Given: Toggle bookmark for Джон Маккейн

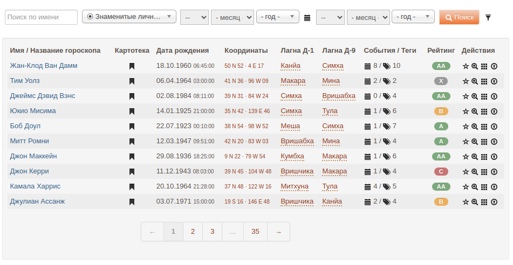Looking at the screenshot, I should click(x=132, y=157).
